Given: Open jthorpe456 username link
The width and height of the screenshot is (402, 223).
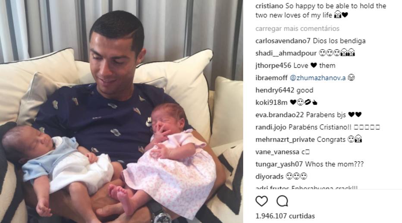Looking at the screenshot, I should pyautogui.click(x=273, y=66).
